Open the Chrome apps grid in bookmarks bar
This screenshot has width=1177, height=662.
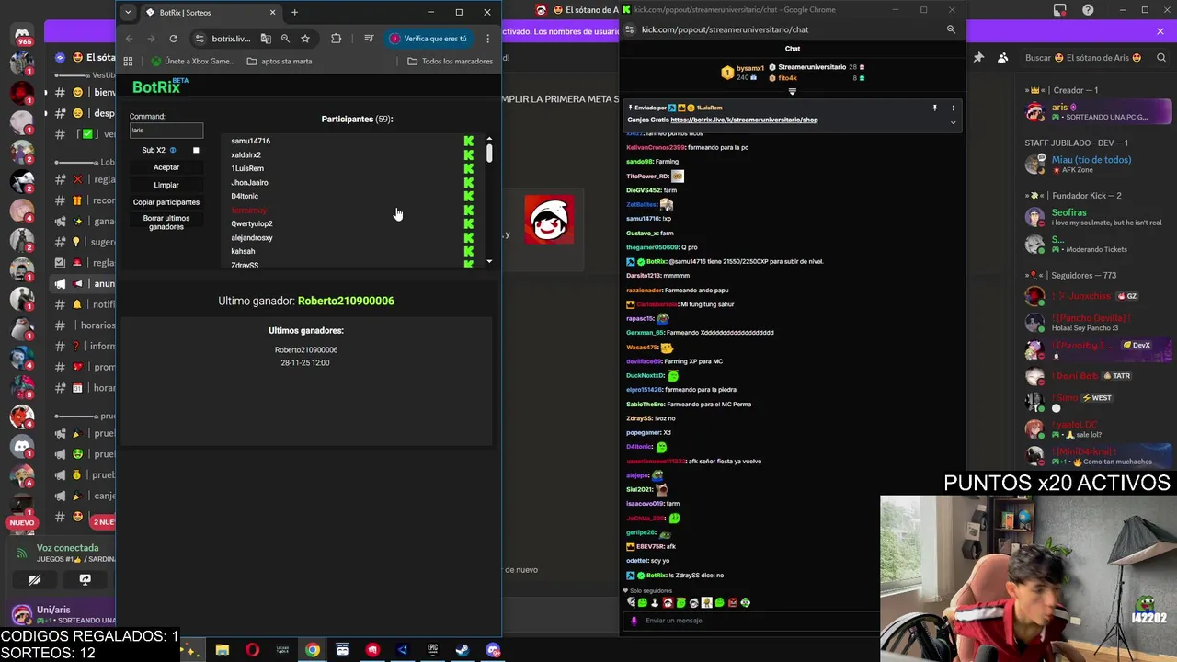(x=128, y=62)
